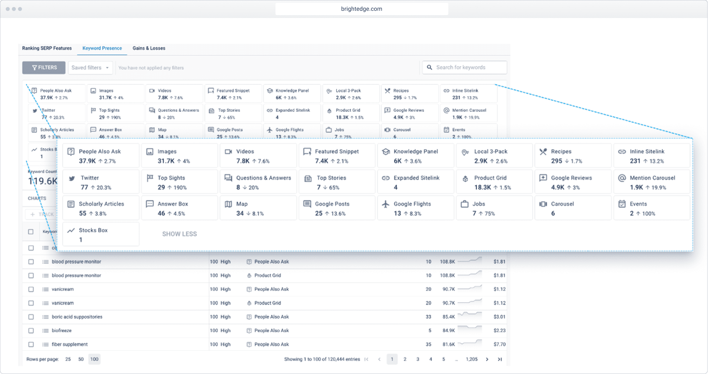This screenshot has height=374, width=713.
Task: Click the Events calendar icon
Action: (x=622, y=204)
